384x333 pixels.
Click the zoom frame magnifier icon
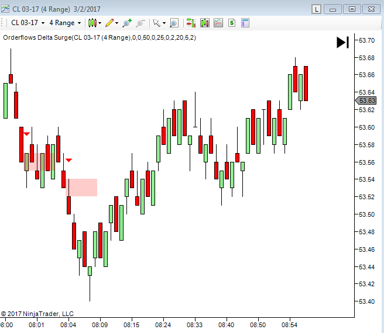click(174, 23)
